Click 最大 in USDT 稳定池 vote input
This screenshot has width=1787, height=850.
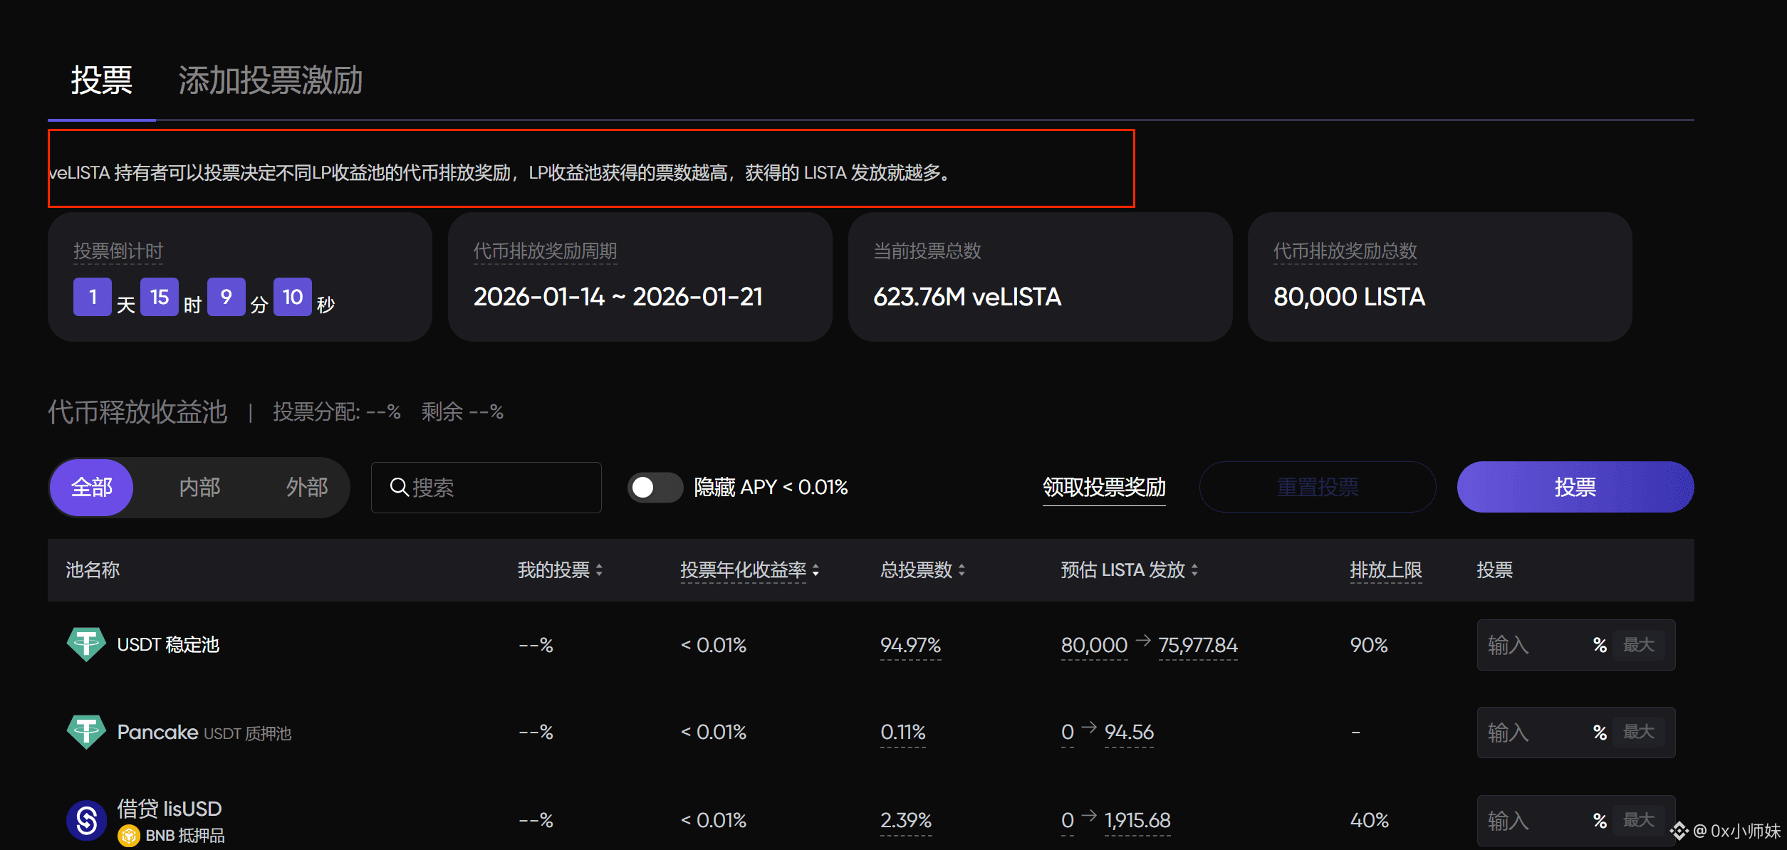(1637, 645)
